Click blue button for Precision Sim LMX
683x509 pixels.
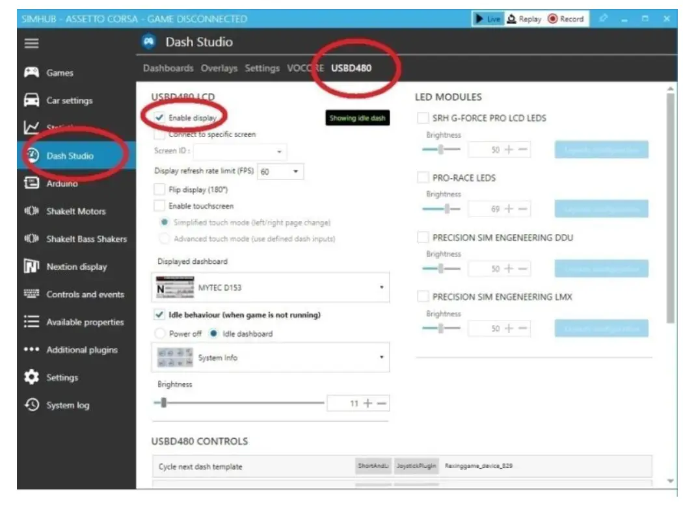(601, 328)
